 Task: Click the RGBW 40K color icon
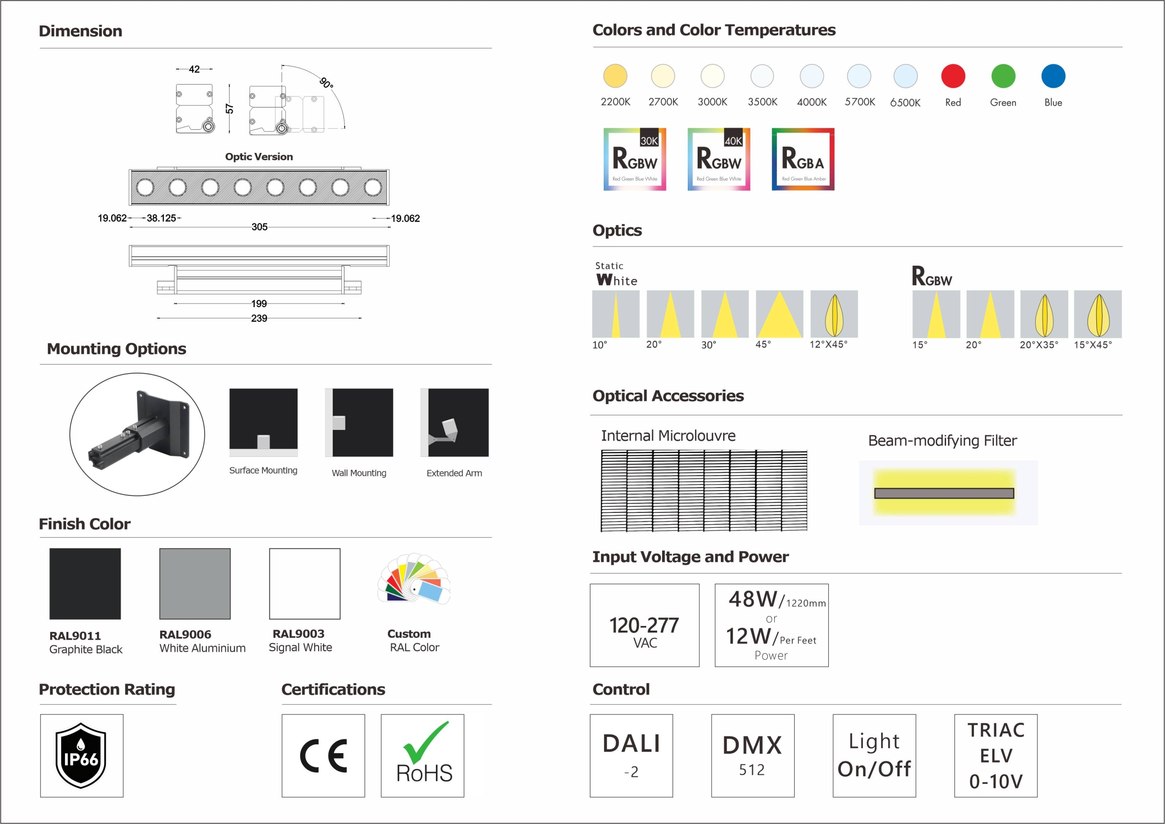click(x=719, y=159)
